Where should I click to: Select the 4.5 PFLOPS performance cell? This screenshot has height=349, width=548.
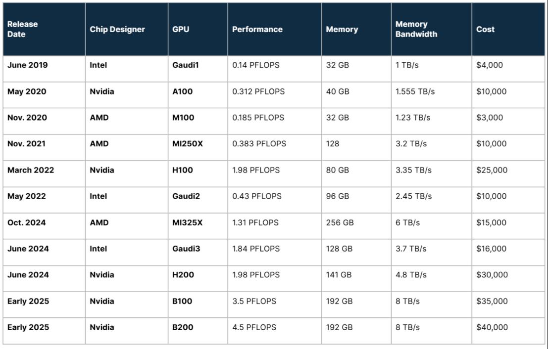[275, 331]
